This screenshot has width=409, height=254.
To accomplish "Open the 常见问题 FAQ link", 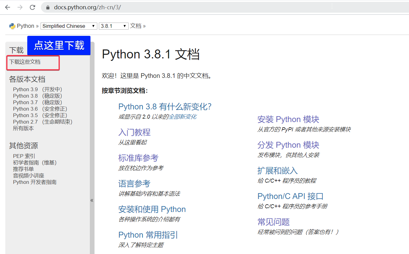I will (274, 222).
